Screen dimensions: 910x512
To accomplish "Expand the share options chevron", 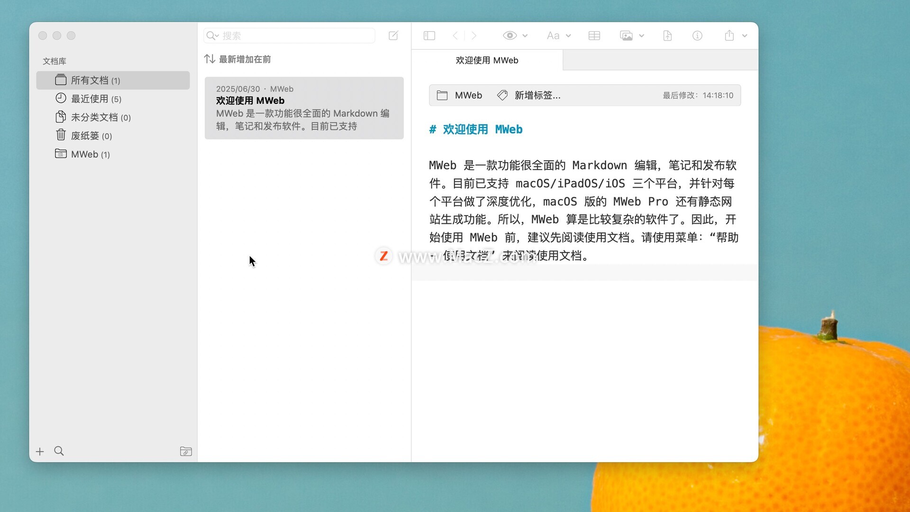I will click(745, 36).
